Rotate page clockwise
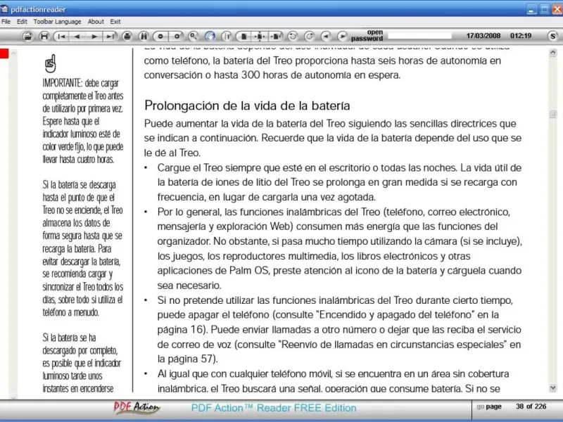This screenshot has width=563, height=422. pyautogui.click(x=309, y=37)
